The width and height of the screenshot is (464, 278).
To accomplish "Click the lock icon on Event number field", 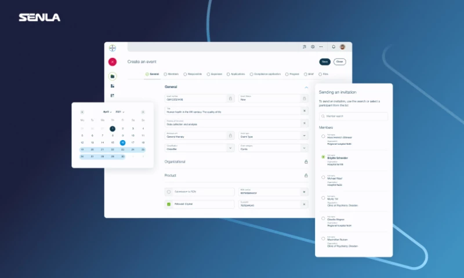I will tap(230, 98).
